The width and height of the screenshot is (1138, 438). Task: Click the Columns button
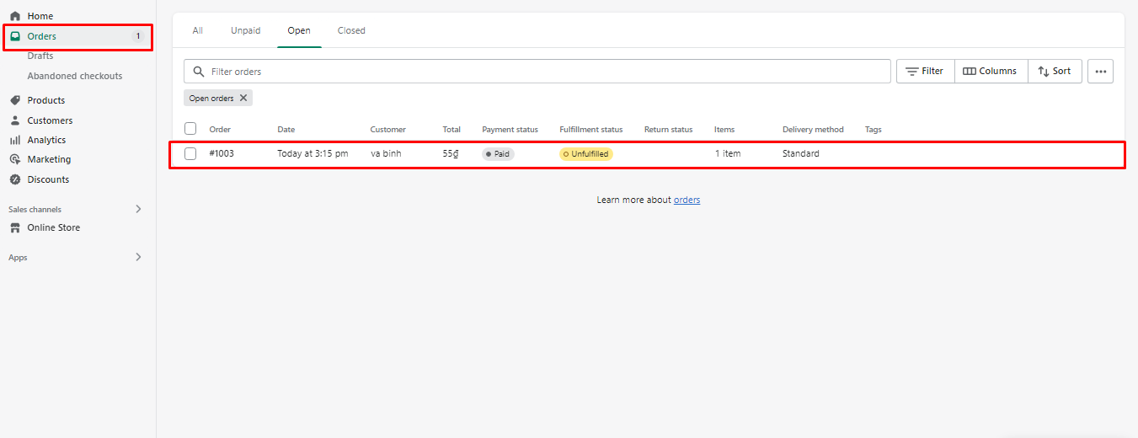point(991,72)
